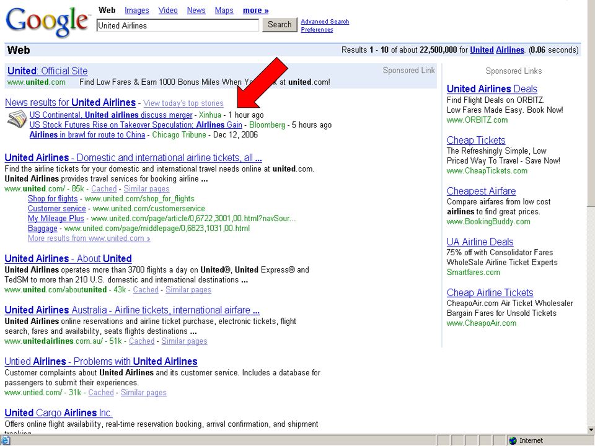
Task: Open 'Cheapest Airfare' sponsored ad
Action: pos(481,191)
